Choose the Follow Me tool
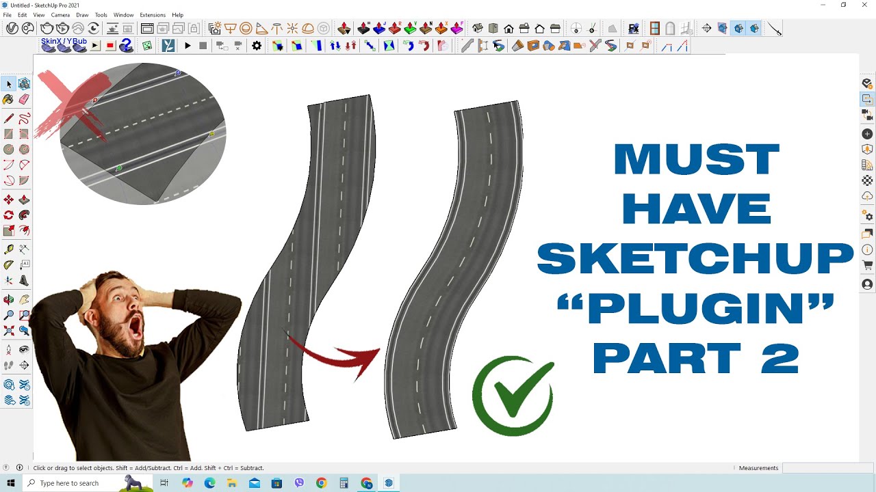This screenshot has width=876, height=492. (24, 215)
